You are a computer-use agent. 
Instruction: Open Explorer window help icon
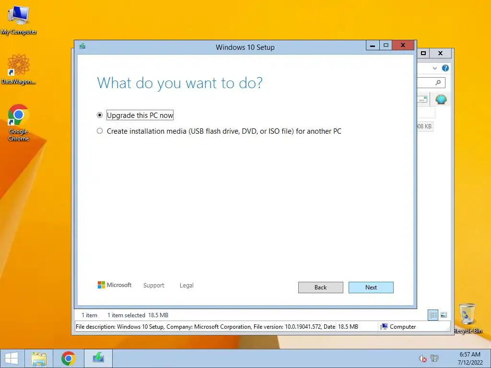pos(445,68)
